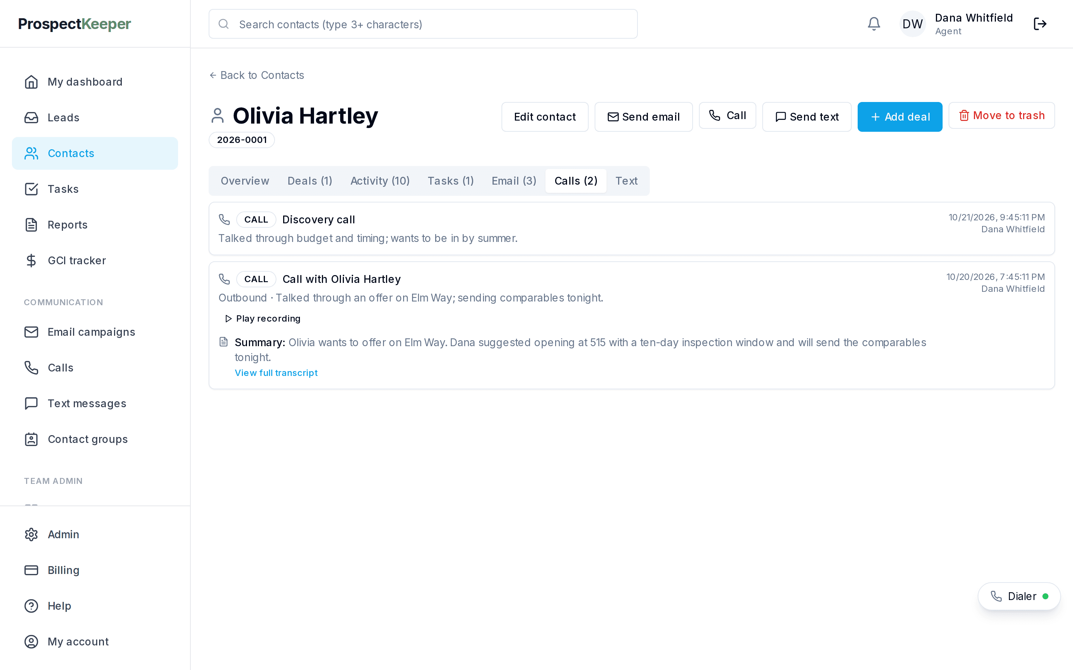The height and width of the screenshot is (670, 1073).
Task: Open Email campaigns page
Action: 95,332
